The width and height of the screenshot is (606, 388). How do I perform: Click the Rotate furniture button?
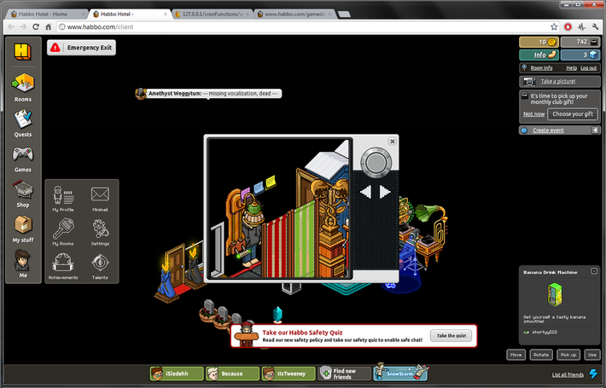[541, 355]
